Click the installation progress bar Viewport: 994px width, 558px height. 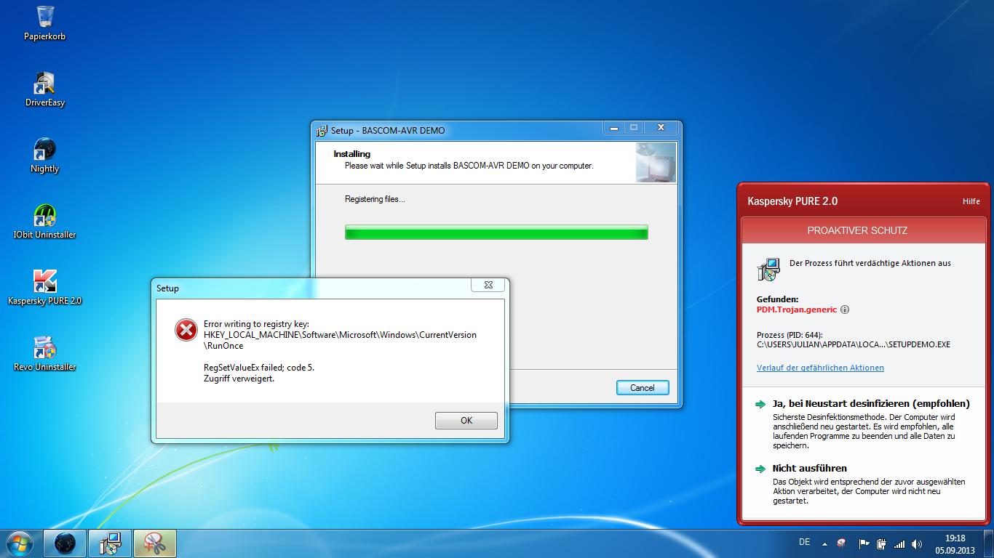point(496,232)
